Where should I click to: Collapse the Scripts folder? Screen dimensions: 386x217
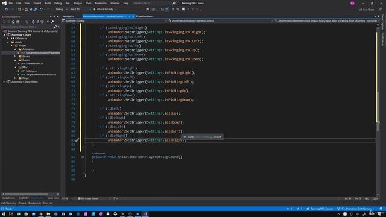[11, 46]
